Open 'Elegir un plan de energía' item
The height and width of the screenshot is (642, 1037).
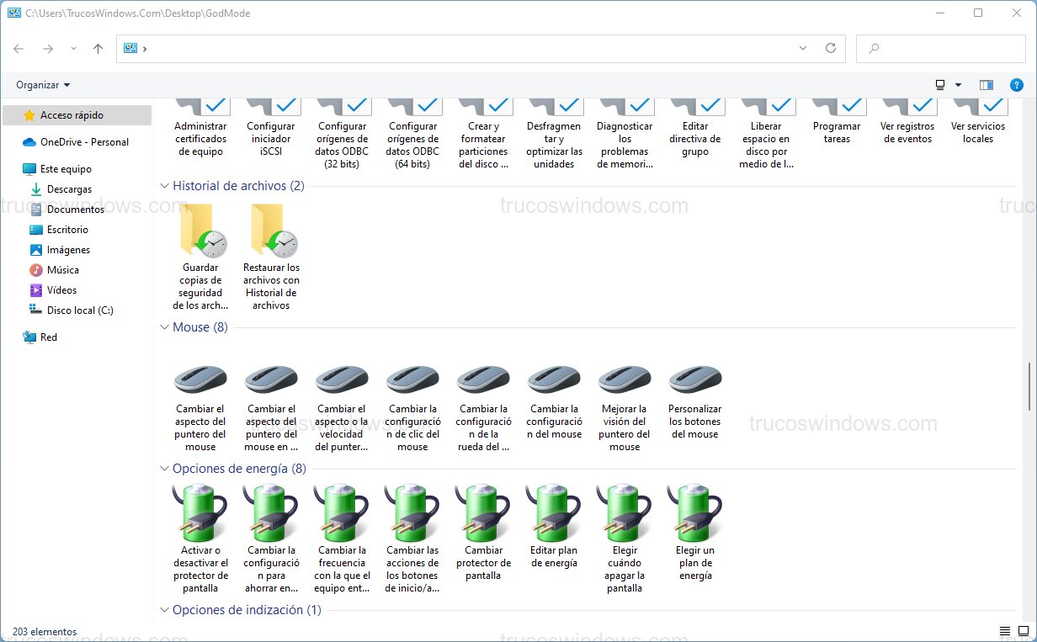694,513
